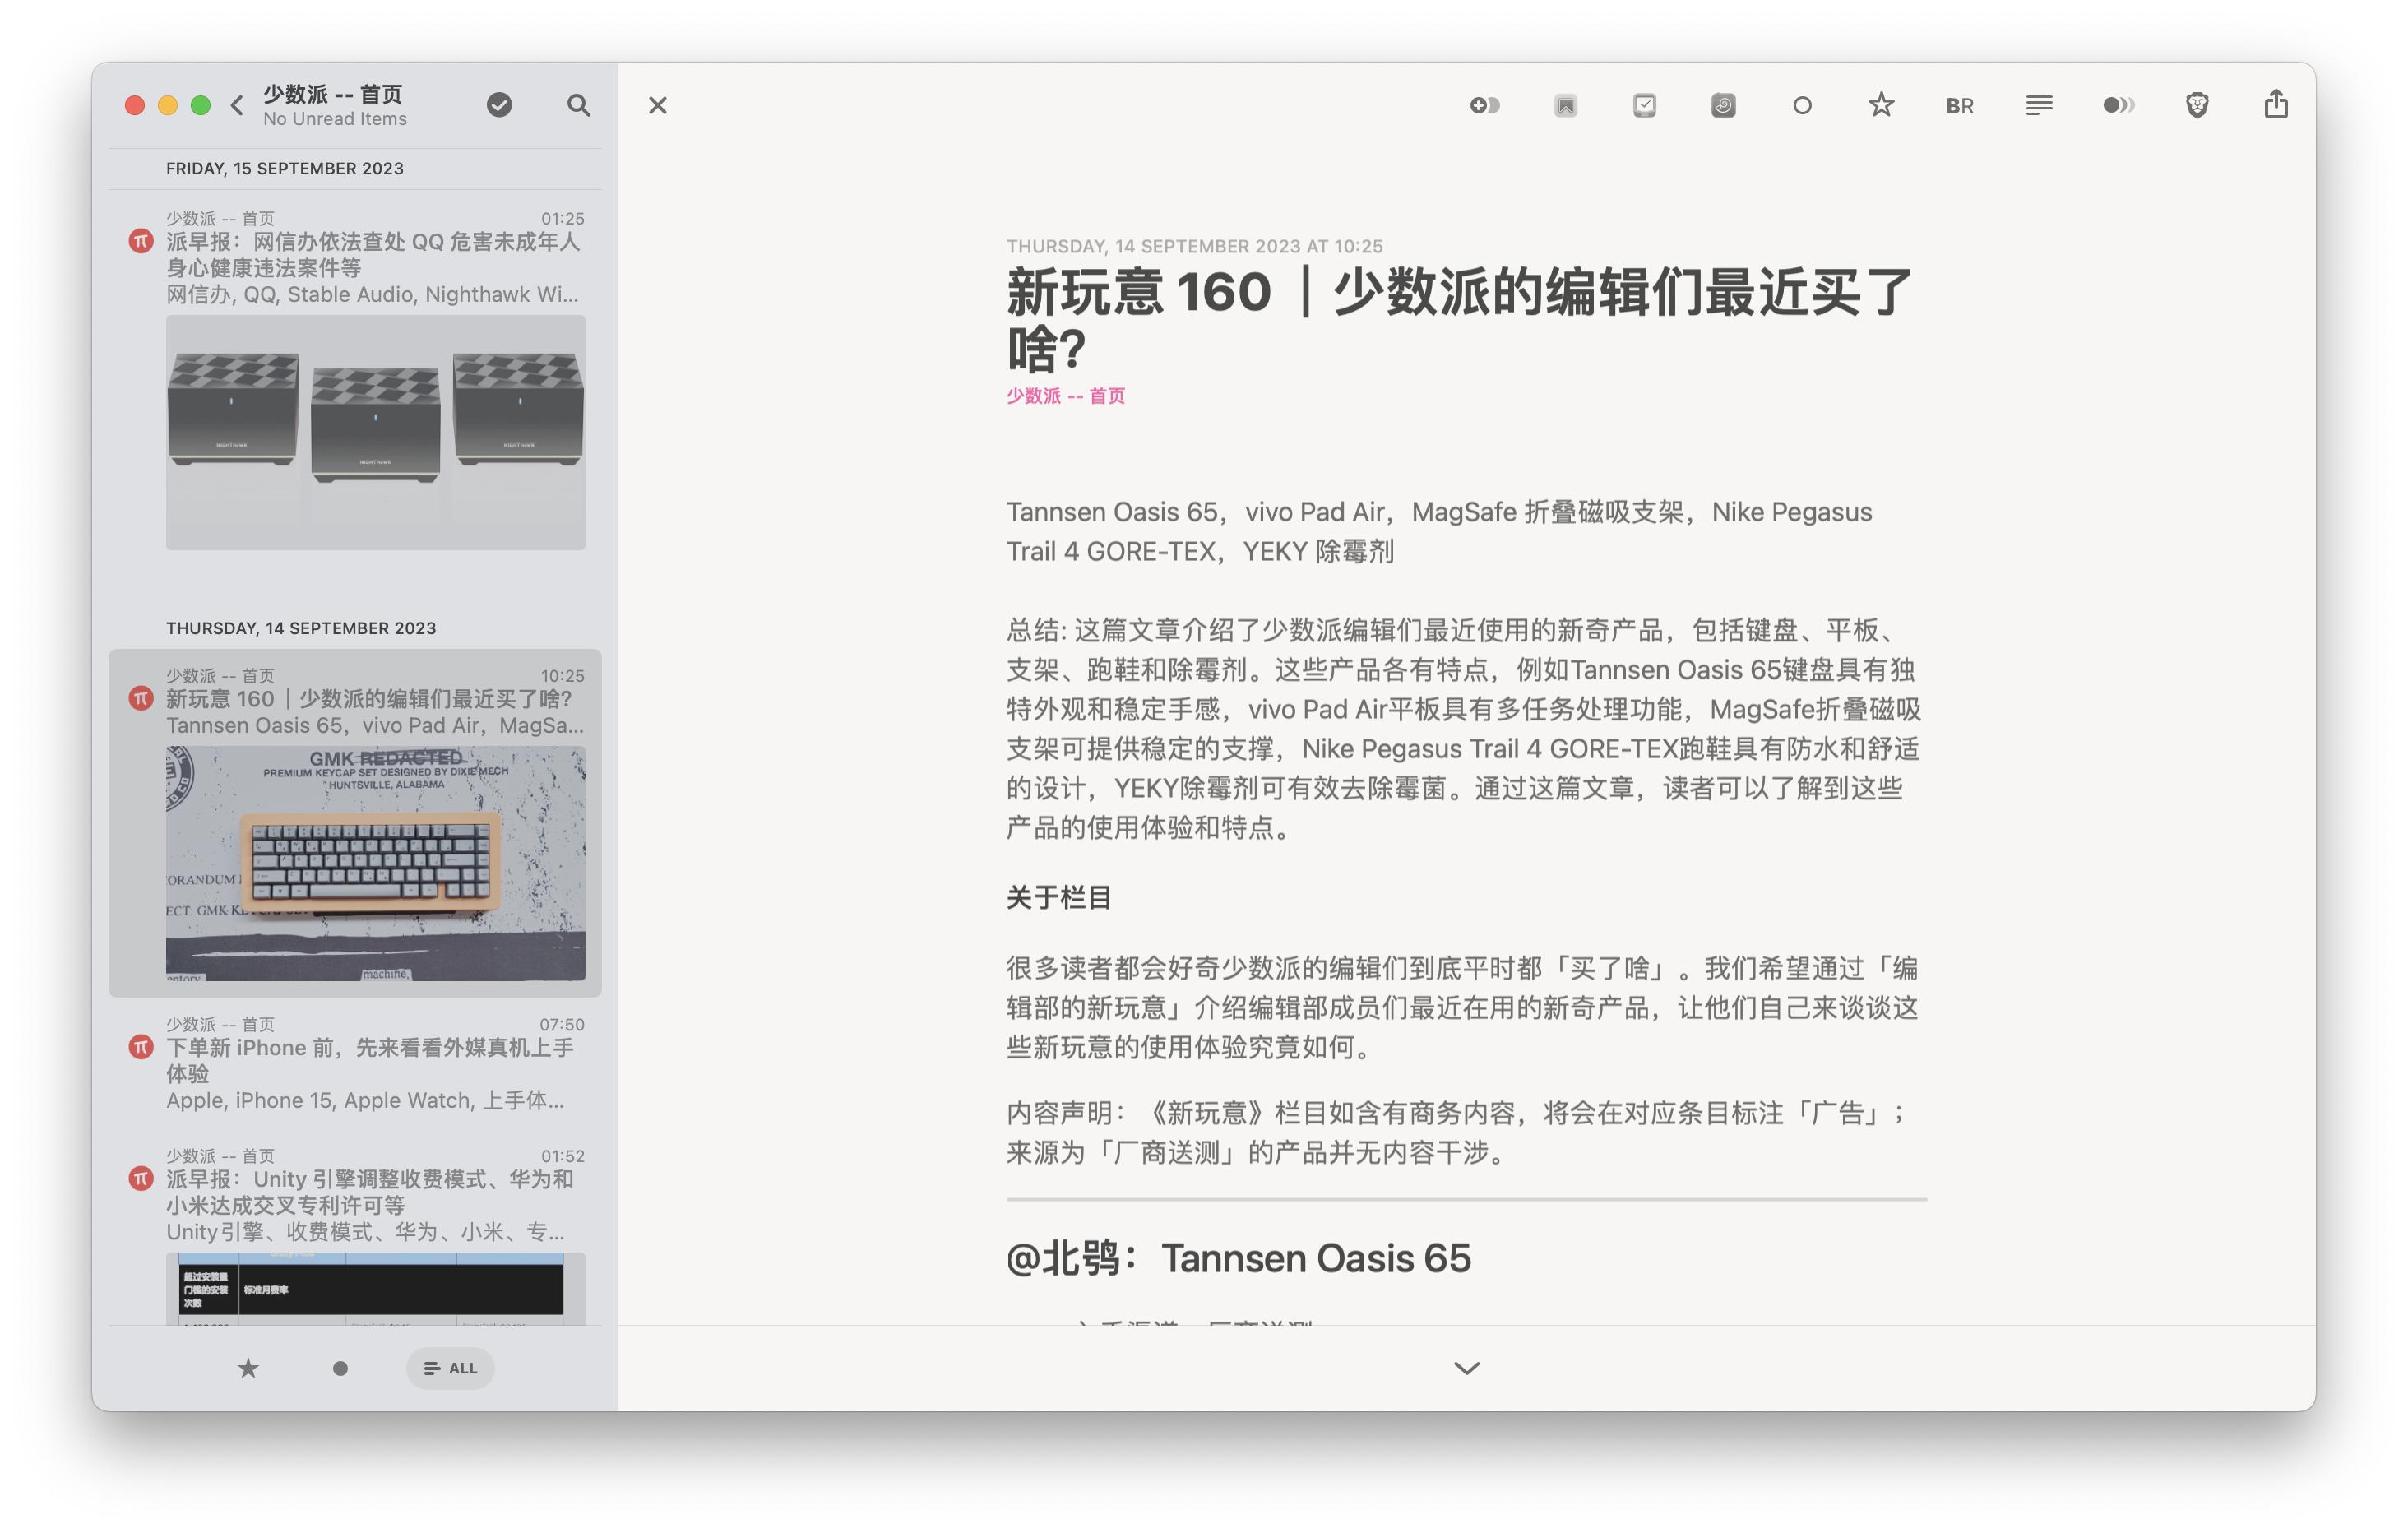Open the 下单新 iPhone 前 article in list
Image resolution: width=2408 pixels, height=1533 pixels.
[369, 1060]
